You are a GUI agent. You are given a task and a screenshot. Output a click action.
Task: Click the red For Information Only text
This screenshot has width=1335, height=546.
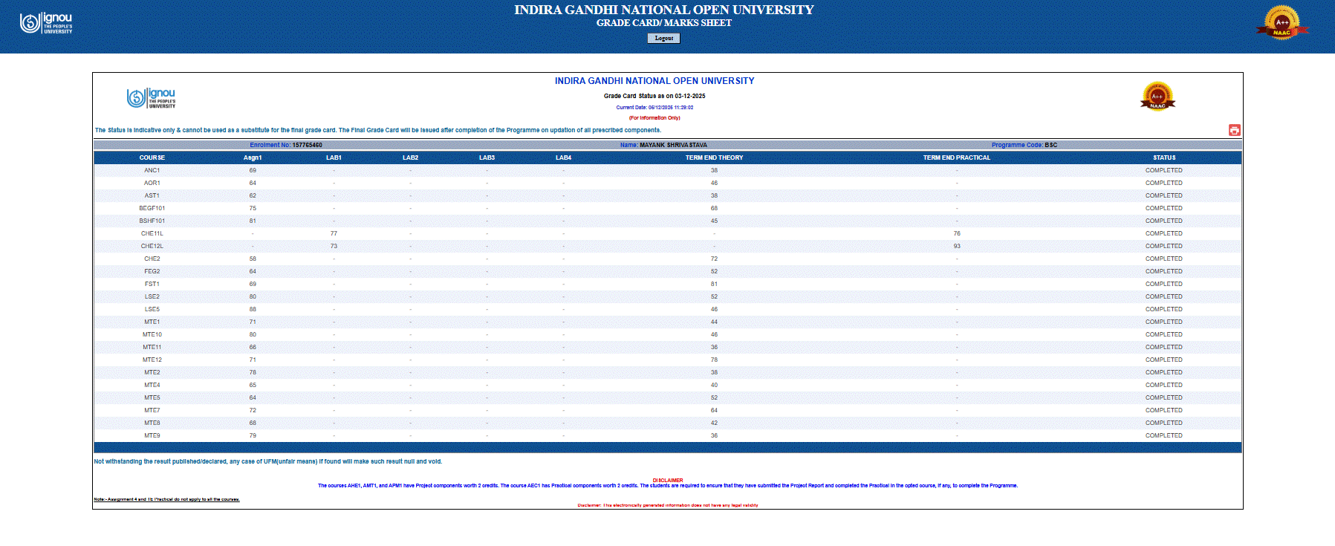click(654, 117)
